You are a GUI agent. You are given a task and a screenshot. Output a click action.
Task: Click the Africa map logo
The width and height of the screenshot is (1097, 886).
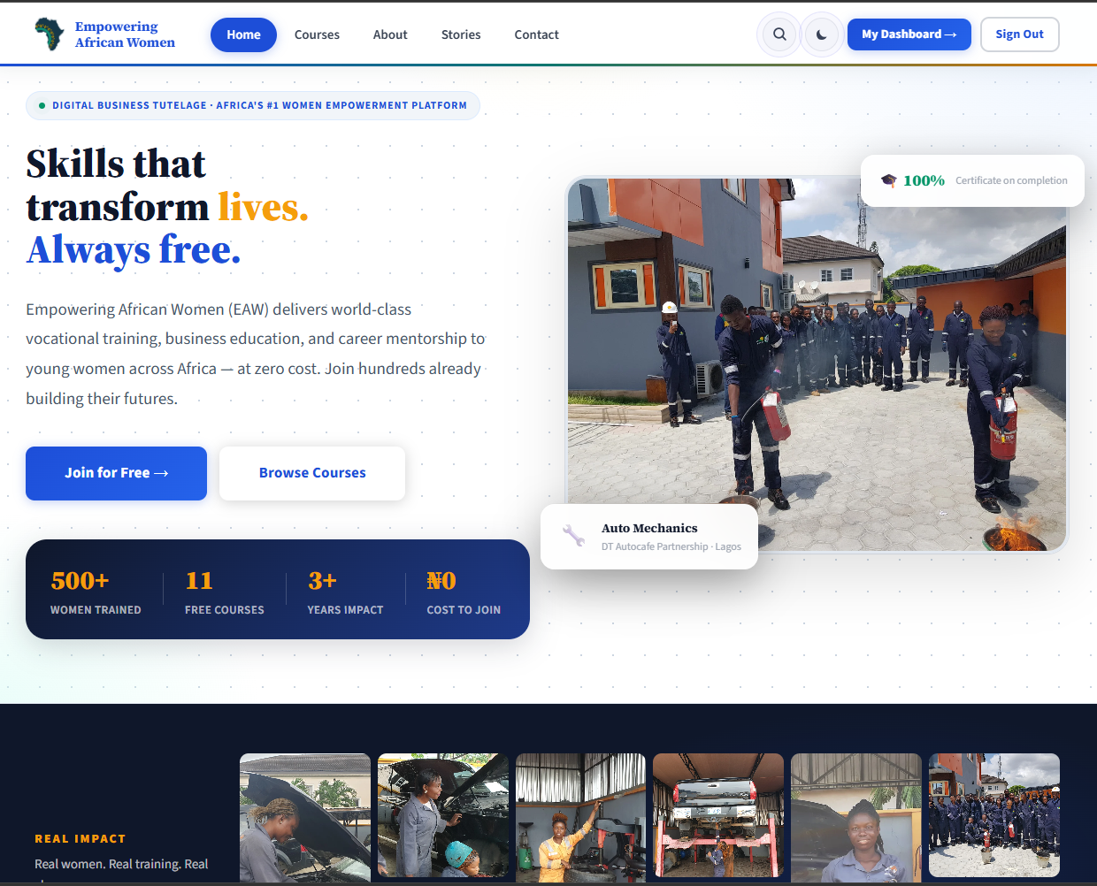tap(49, 34)
